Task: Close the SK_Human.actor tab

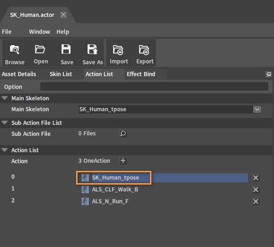Action: coord(63,15)
